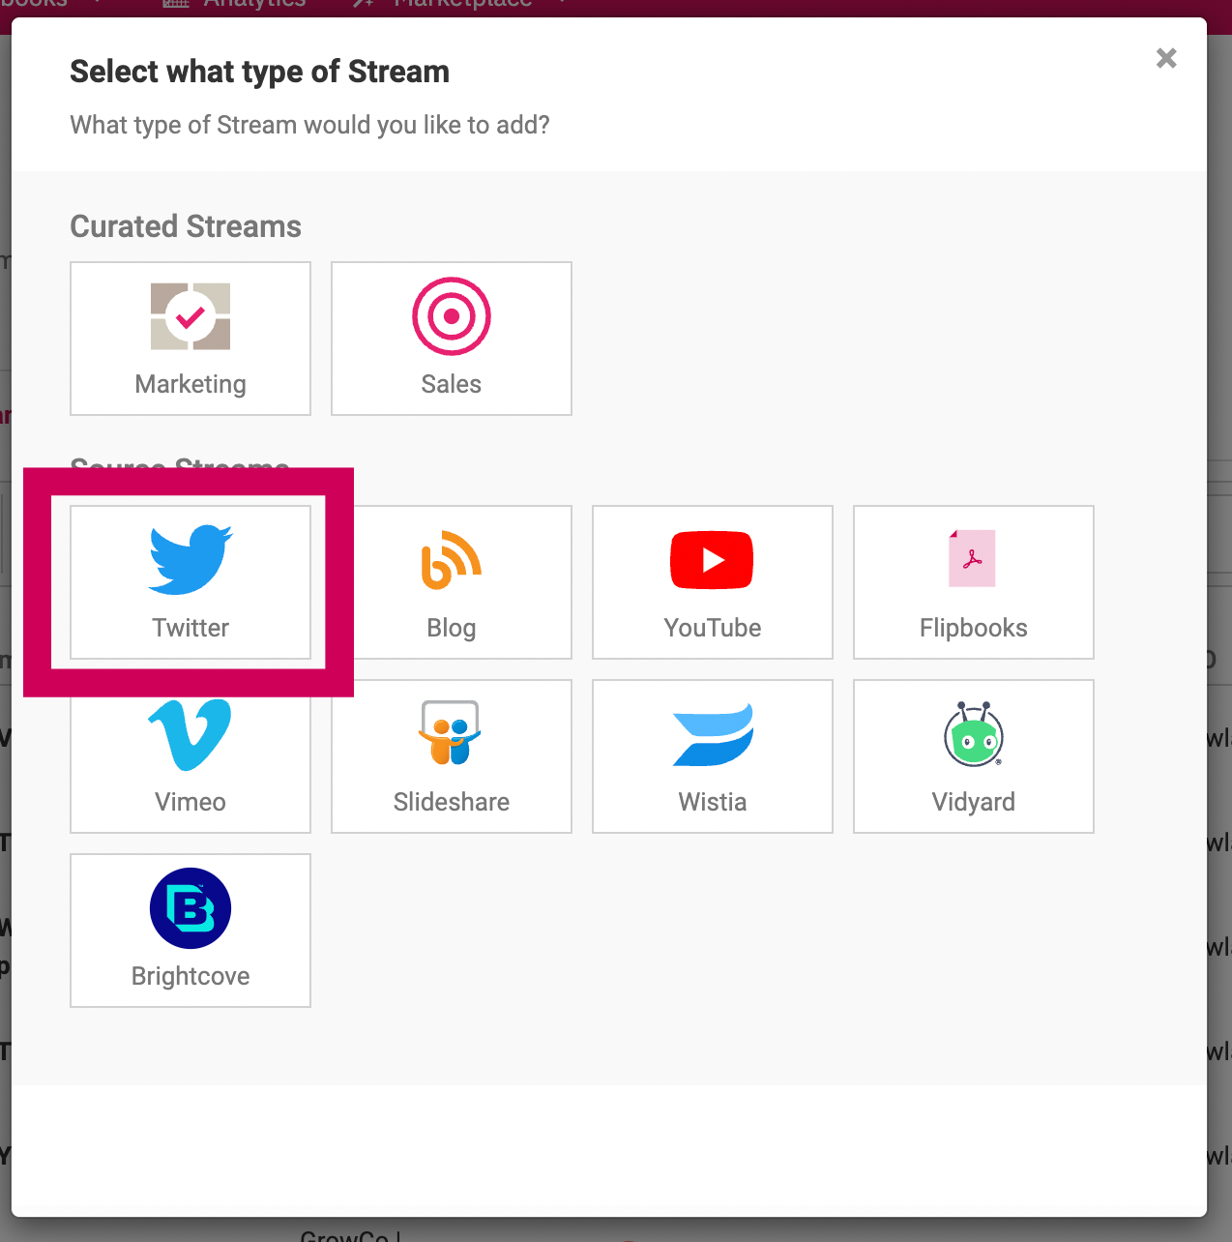This screenshot has width=1232, height=1242.
Task: Choose the Wistia logo icon
Action: tap(713, 735)
